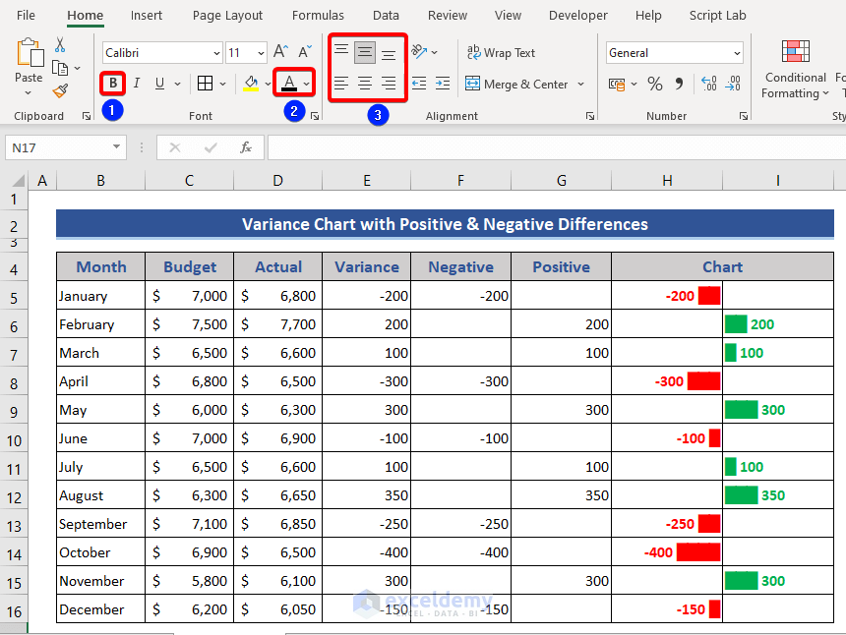Click the Select All corner triangle

tap(19, 181)
